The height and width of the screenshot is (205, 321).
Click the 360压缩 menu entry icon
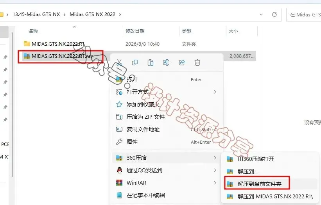click(119, 158)
